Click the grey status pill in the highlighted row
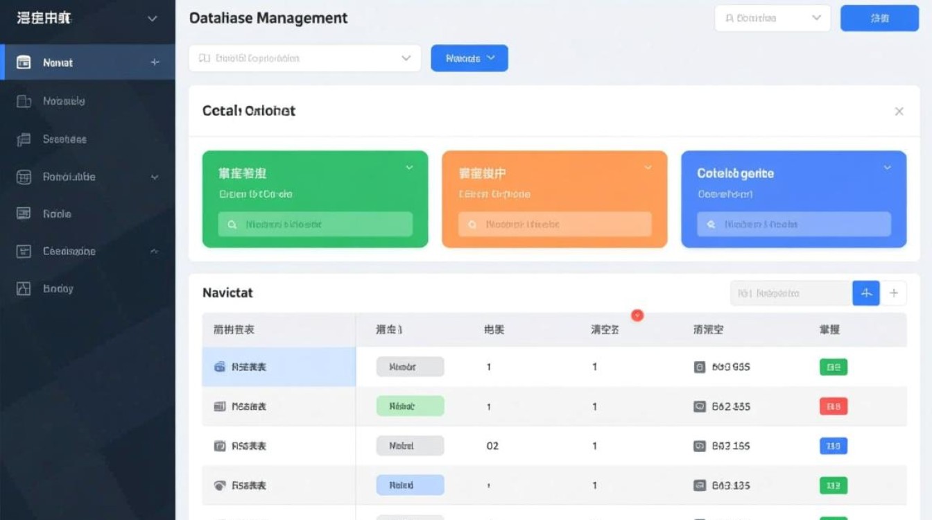 (x=411, y=367)
